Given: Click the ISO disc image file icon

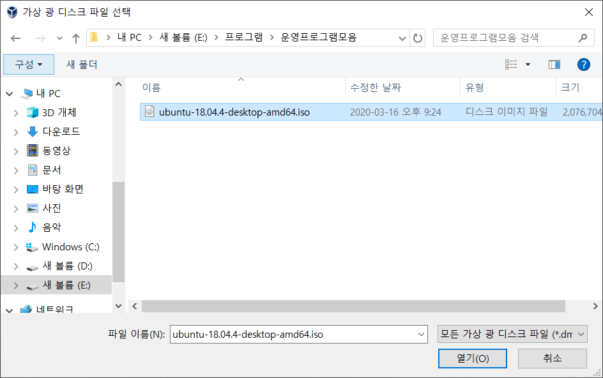Looking at the screenshot, I should click(x=149, y=112).
